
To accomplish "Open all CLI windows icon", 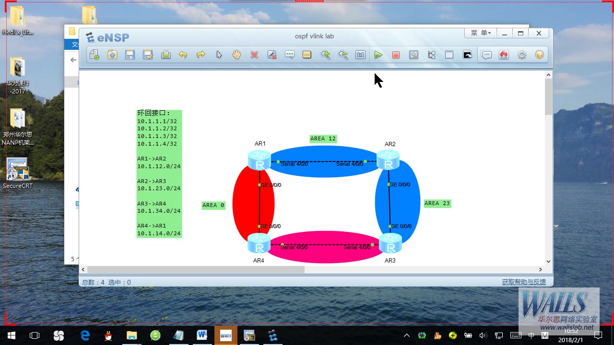I will point(467,55).
